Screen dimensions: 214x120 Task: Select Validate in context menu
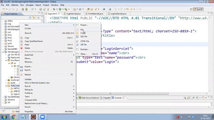tap(47, 79)
